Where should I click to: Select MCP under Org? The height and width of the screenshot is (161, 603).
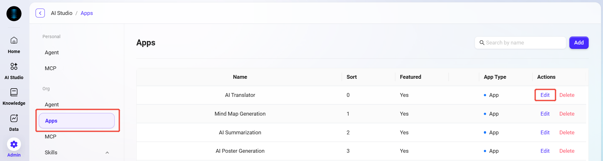[x=51, y=137]
